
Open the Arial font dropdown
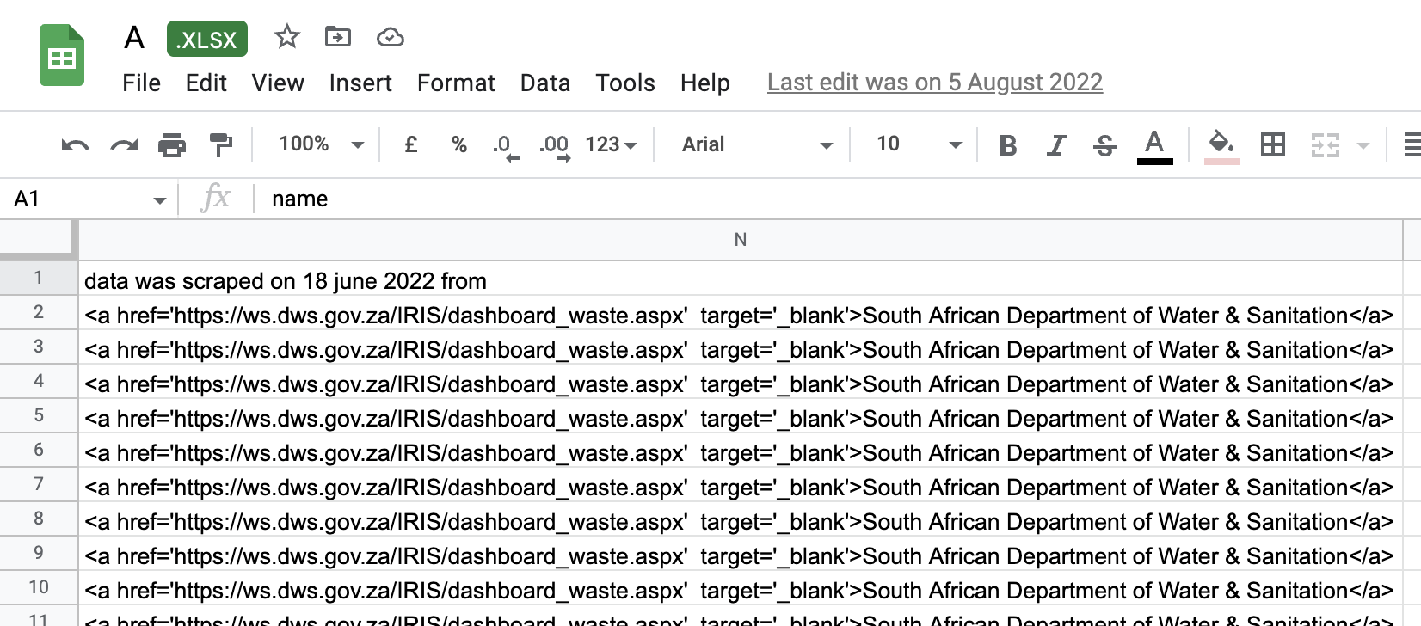tap(757, 144)
